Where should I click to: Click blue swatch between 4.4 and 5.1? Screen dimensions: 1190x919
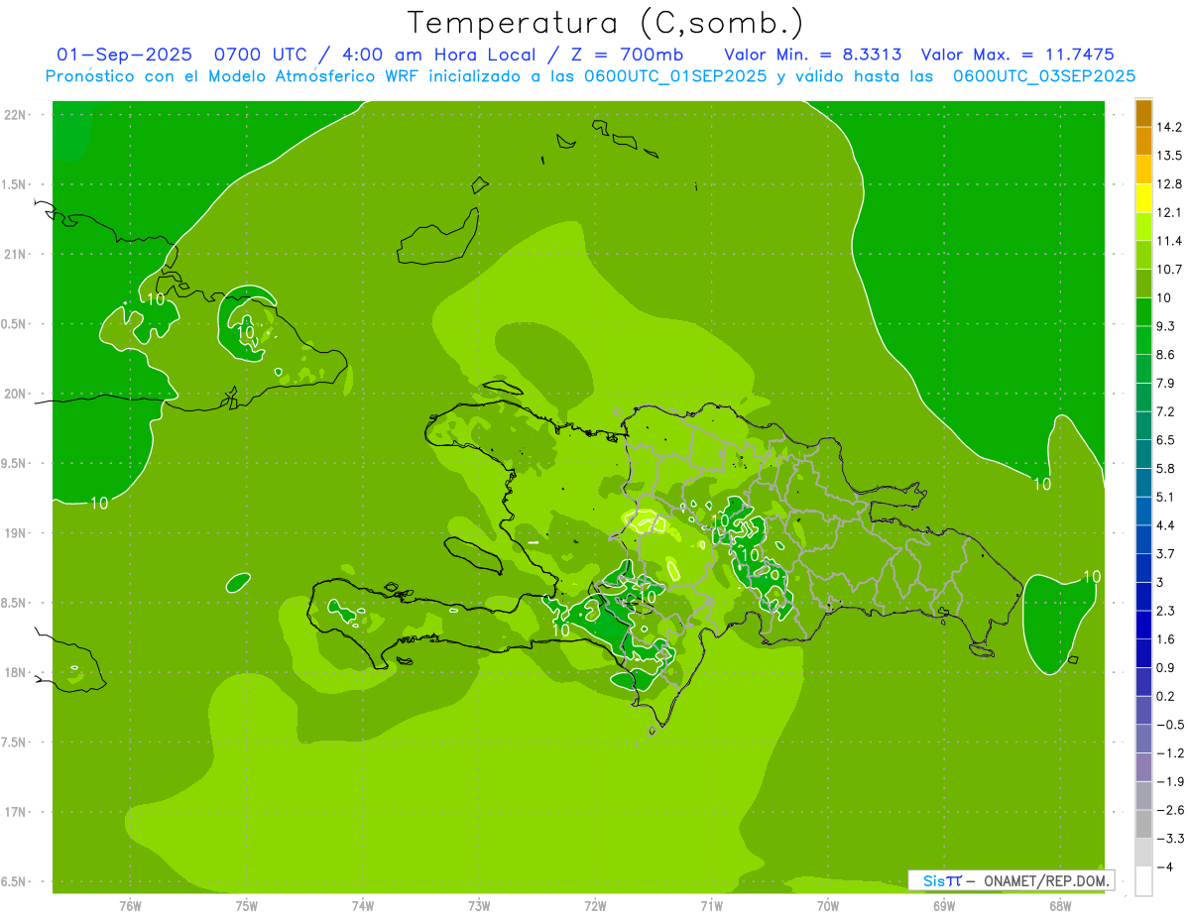tap(1143, 511)
